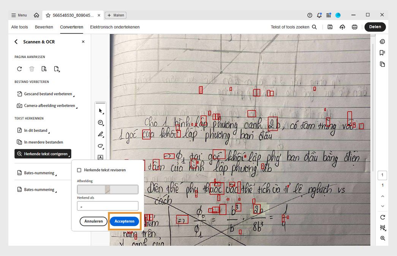This screenshot has width=397, height=256.
Task: Save the file
Action: pyautogui.click(x=330, y=27)
